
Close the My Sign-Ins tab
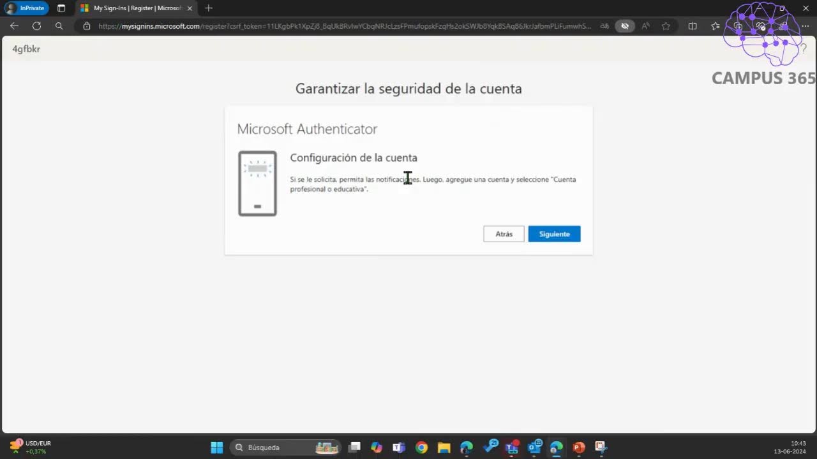coord(190,8)
